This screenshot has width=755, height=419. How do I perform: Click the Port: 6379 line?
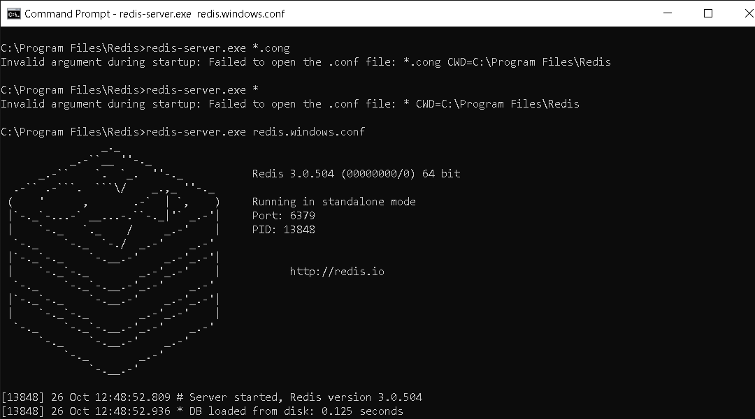pyautogui.click(x=284, y=215)
